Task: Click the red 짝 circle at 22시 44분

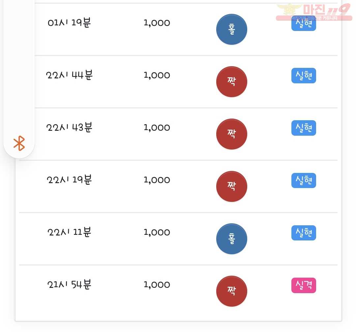Action: tap(232, 82)
